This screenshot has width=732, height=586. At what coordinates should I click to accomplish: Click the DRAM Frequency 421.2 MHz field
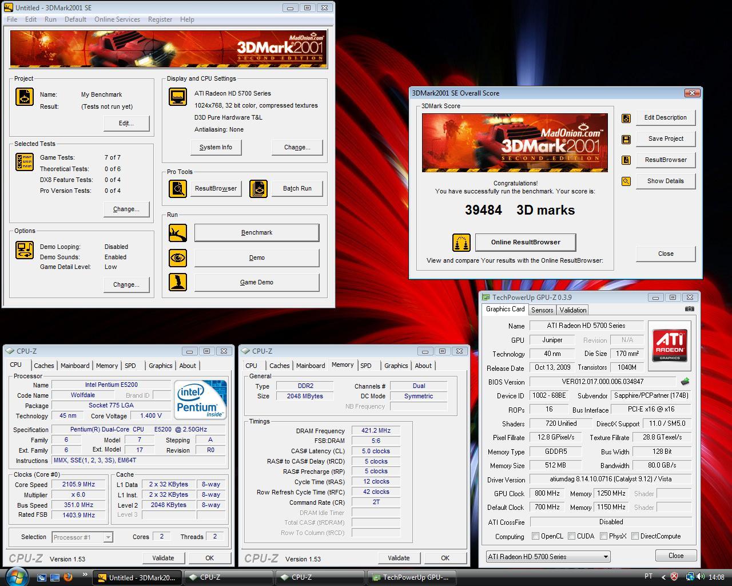(376, 431)
